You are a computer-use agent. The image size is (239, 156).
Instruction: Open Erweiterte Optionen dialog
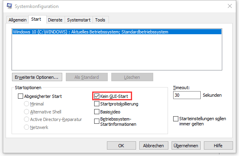click(x=37, y=77)
